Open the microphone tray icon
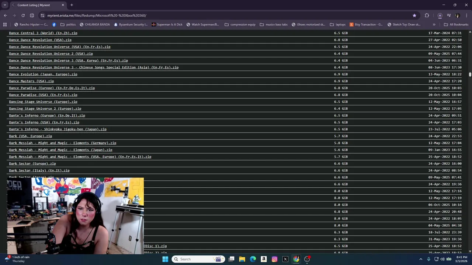 (428, 259)
